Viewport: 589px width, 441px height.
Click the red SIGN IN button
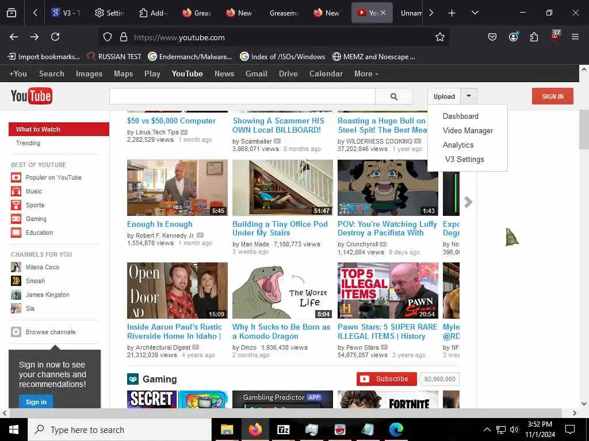click(553, 96)
